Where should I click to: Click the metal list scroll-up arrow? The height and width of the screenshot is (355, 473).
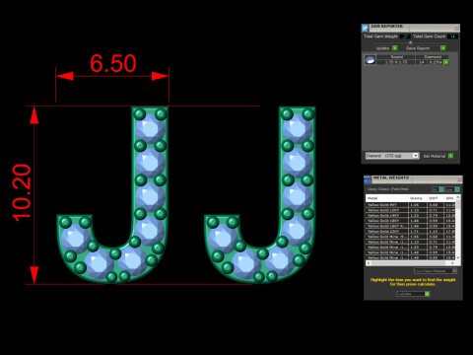coord(458,197)
